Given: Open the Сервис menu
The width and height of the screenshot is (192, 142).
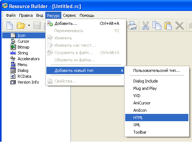Looking at the screenshot, I should [x=69, y=15].
